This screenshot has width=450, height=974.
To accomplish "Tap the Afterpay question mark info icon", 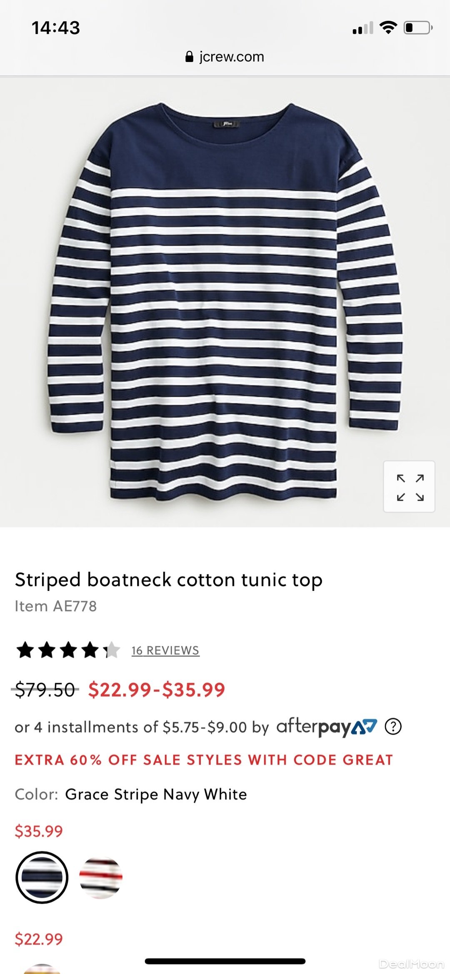I will pyautogui.click(x=393, y=727).
